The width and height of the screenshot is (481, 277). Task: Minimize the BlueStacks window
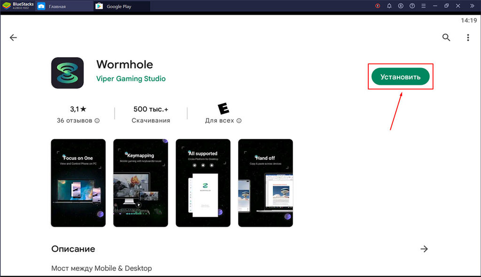435,6
